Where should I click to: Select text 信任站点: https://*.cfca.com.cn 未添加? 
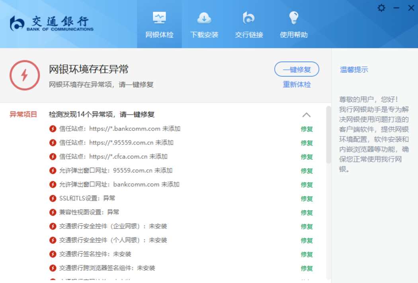pyautogui.click(x=113, y=156)
